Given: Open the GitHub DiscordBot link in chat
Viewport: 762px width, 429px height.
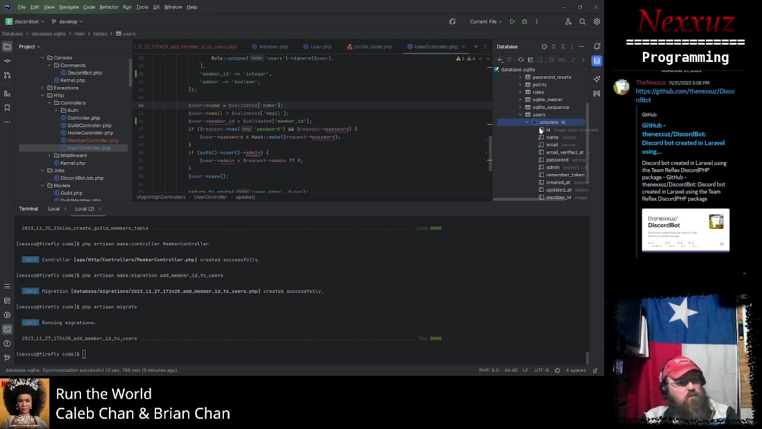Looking at the screenshot, I should point(685,95).
